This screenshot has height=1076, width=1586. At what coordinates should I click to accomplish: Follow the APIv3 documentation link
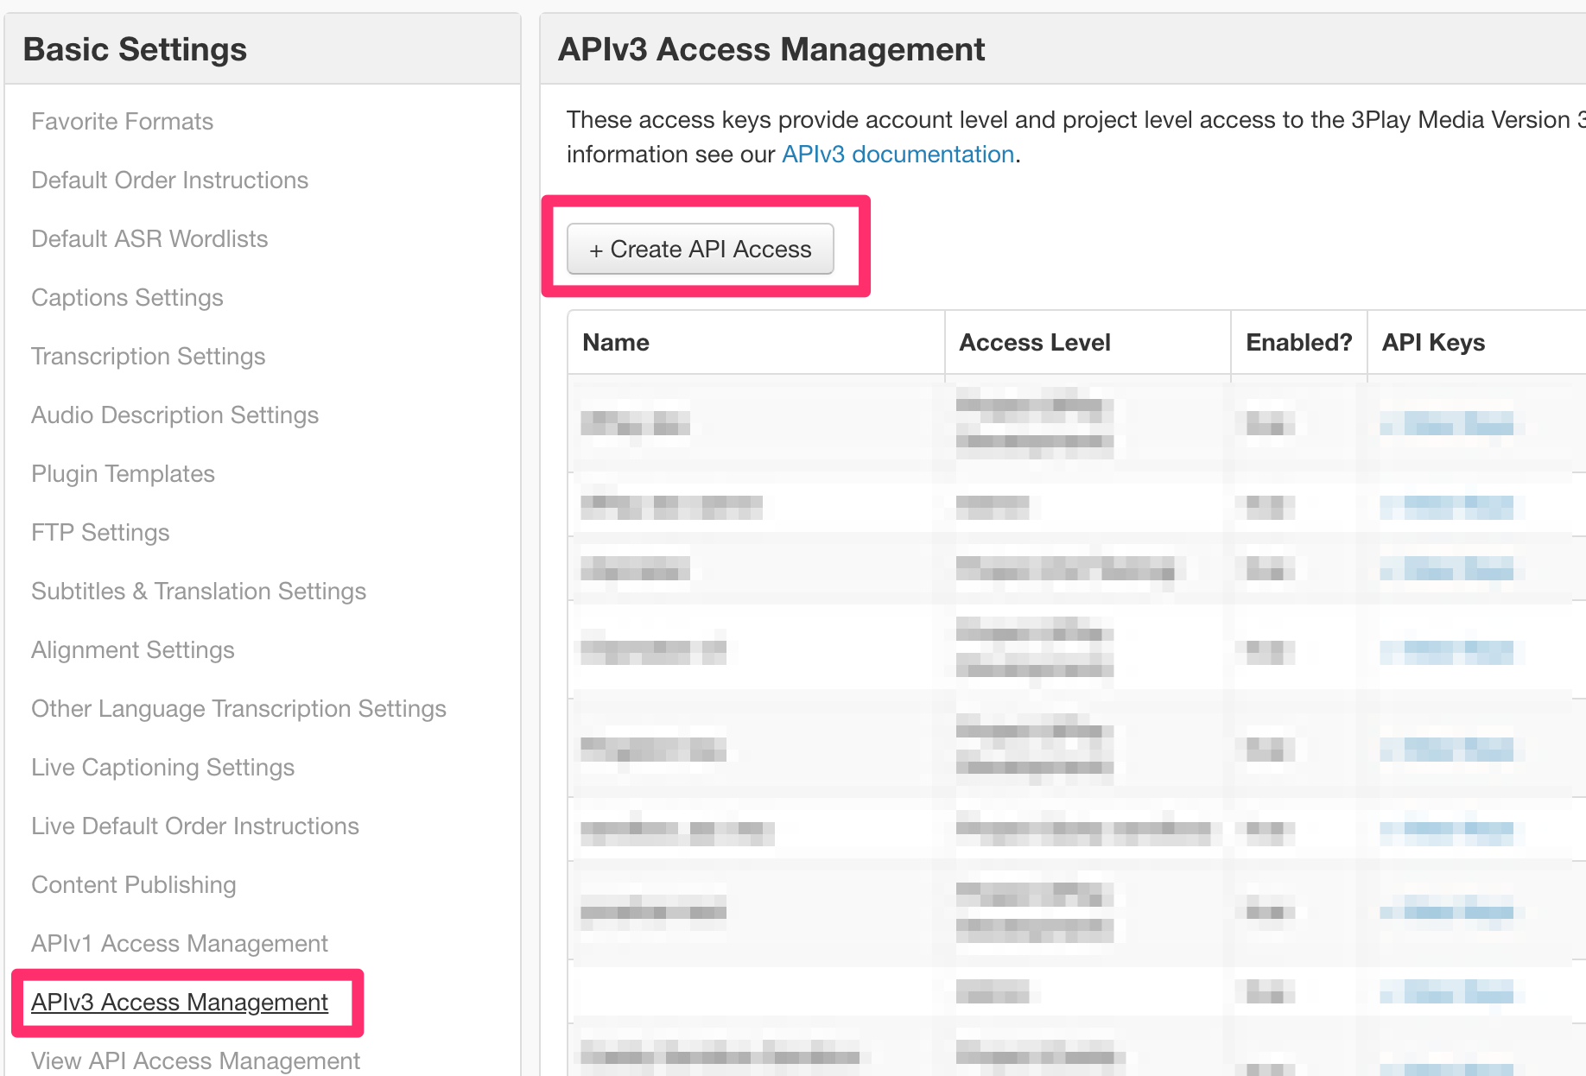pyautogui.click(x=898, y=155)
